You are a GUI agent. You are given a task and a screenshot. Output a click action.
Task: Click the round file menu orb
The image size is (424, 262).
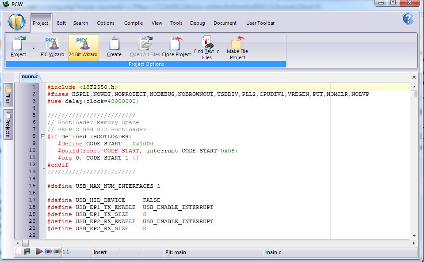[17, 23]
